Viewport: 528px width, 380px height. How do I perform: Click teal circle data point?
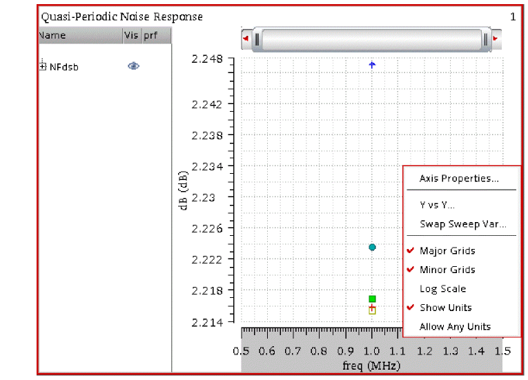372,248
